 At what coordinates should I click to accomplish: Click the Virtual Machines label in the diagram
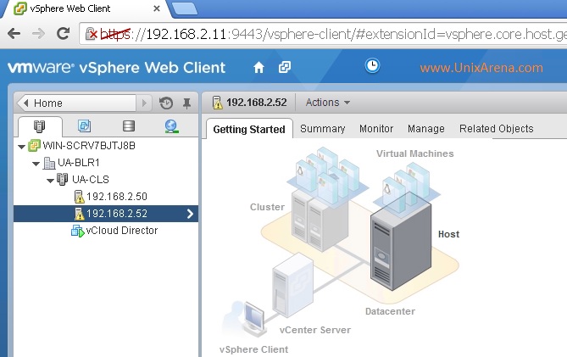[x=414, y=153]
